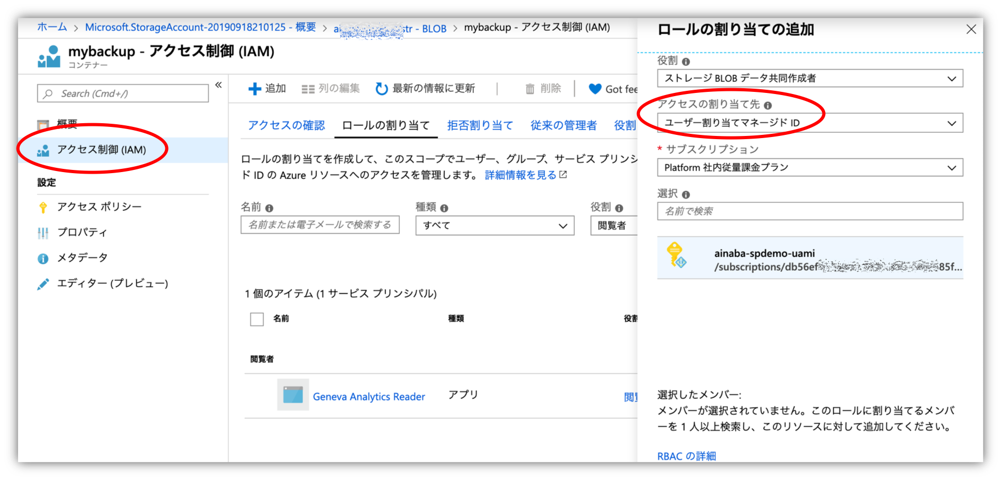Select the ainaba-spdemo-uami identity entry
The width and height of the screenshot is (1000, 479).
coord(810,258)
